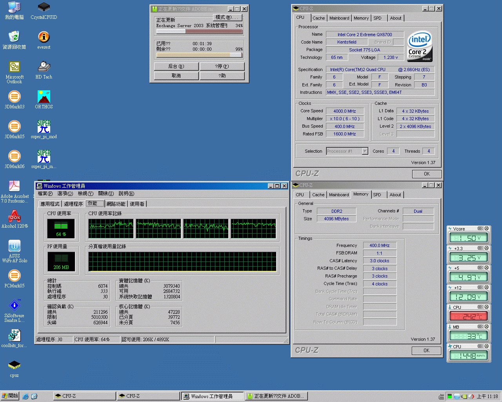Click the ?助 help button in update dialog
This screenshot has height=402, width=502.
(x=222, y=76)
